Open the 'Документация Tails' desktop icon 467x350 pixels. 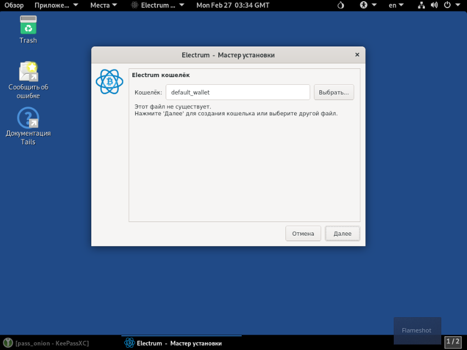tap(28, 119)
